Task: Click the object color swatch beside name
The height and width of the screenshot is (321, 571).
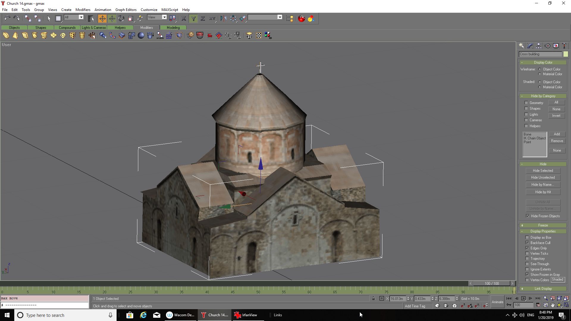Action: (565, 54)
